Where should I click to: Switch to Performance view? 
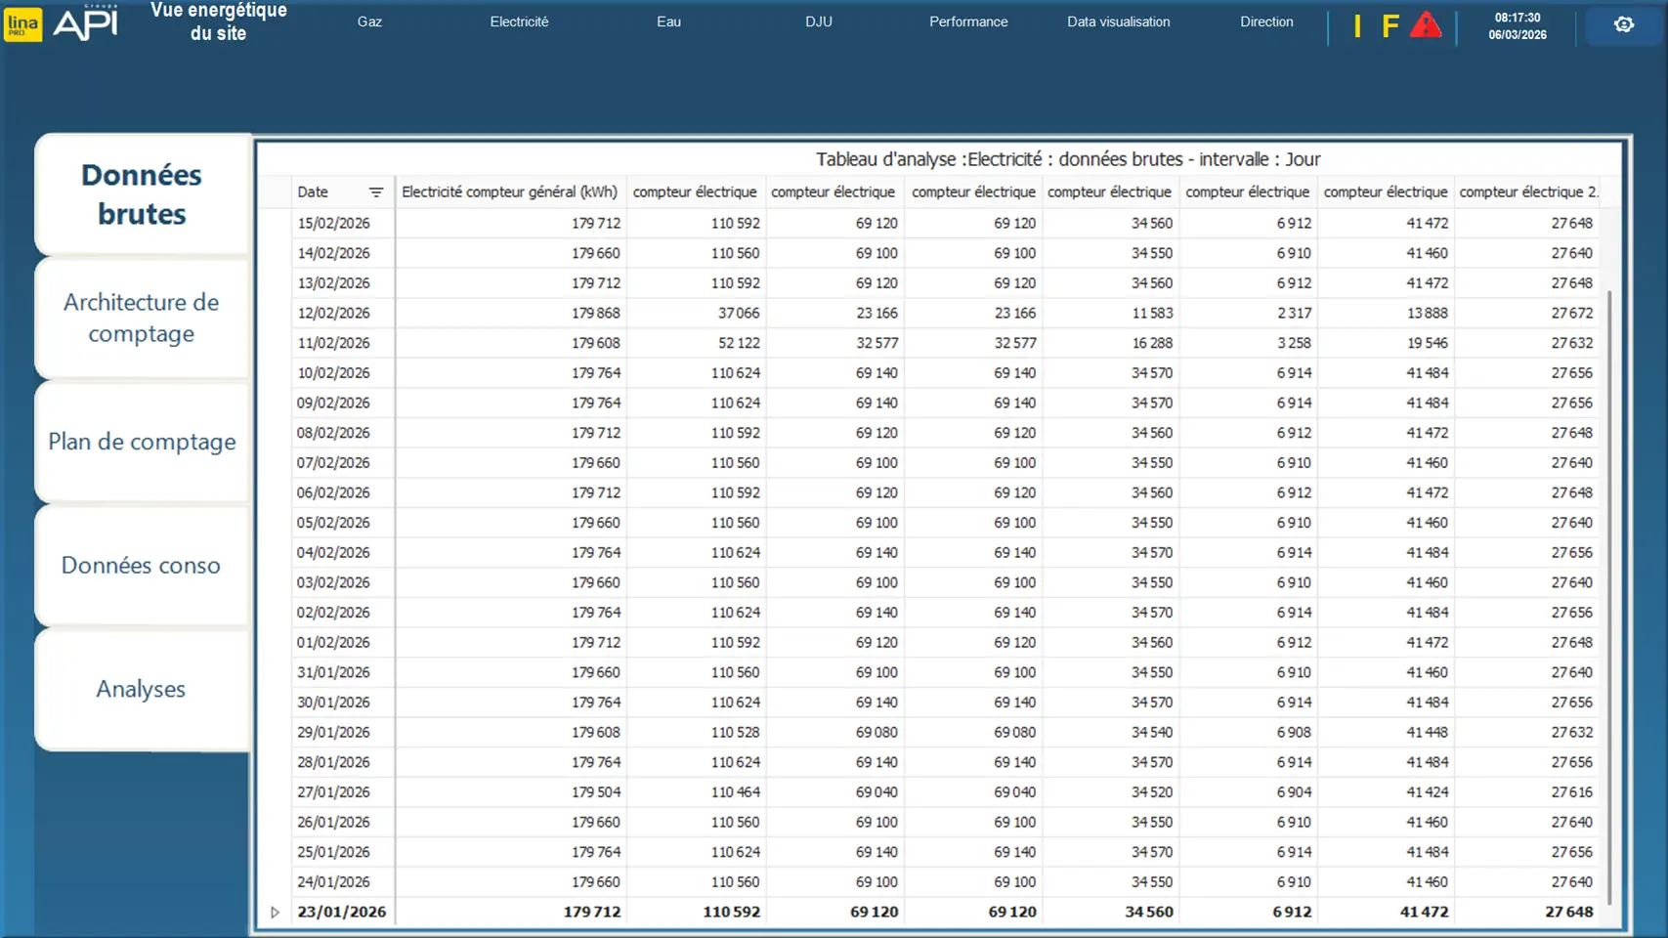click(x=967, y=21)
